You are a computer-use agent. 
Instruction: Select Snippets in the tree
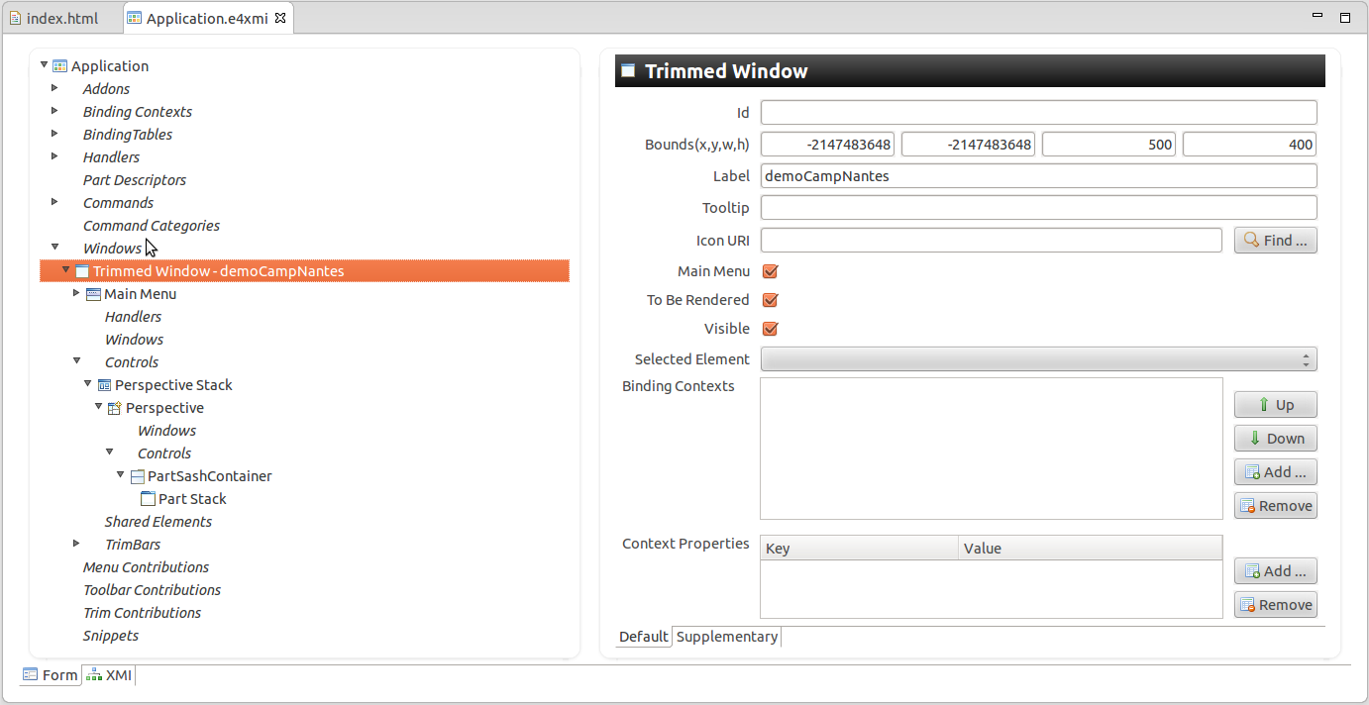pos(111,636)
